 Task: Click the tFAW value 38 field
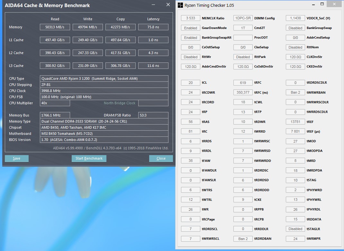[x=190, y=161]
